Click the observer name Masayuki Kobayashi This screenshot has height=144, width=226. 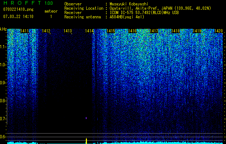point(129,4)
